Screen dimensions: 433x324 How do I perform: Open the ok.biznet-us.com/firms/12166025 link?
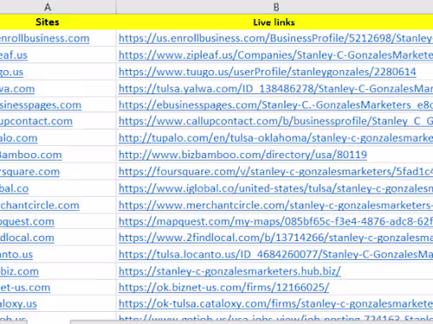[x=223, y=288]
